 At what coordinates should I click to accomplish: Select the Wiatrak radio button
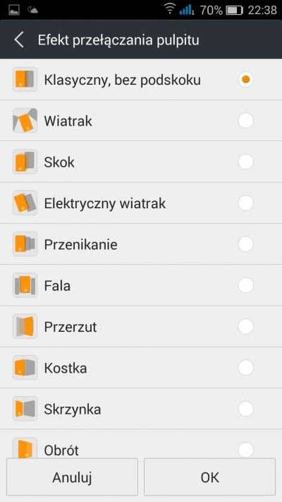click(245, 121)
